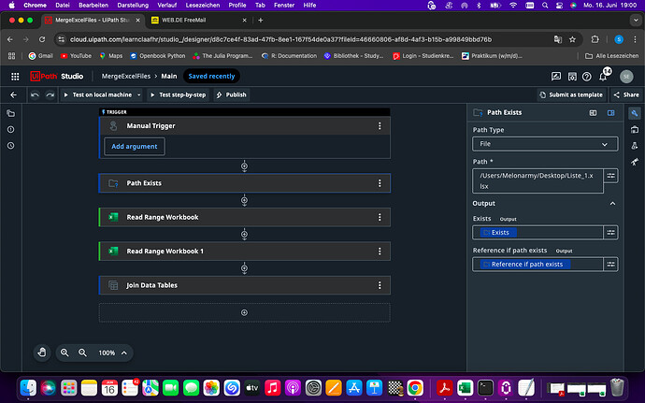Open options for Reference if path exists field
The image size is (645, 403).
coord(610,265)
